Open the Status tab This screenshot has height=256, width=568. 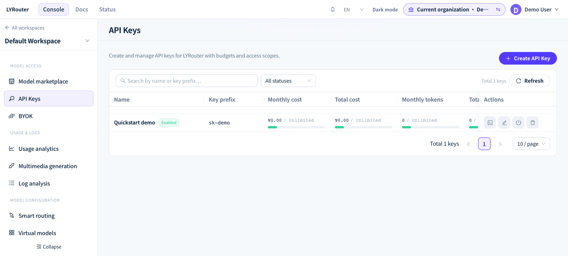107,9
